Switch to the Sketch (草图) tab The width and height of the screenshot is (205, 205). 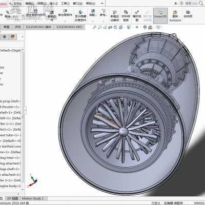coord(7,27)
